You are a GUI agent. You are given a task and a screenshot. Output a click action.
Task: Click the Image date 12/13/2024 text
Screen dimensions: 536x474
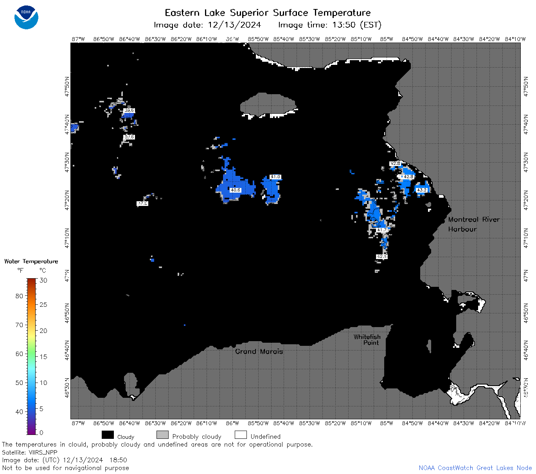[207, 25]
